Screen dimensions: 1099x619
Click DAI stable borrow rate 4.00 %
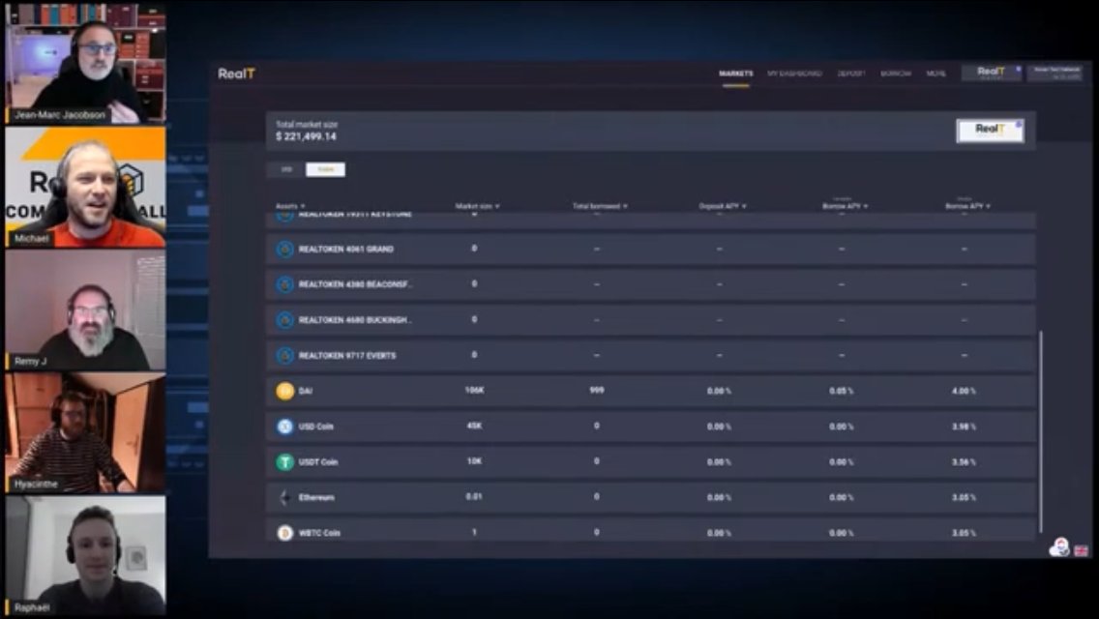964,391
